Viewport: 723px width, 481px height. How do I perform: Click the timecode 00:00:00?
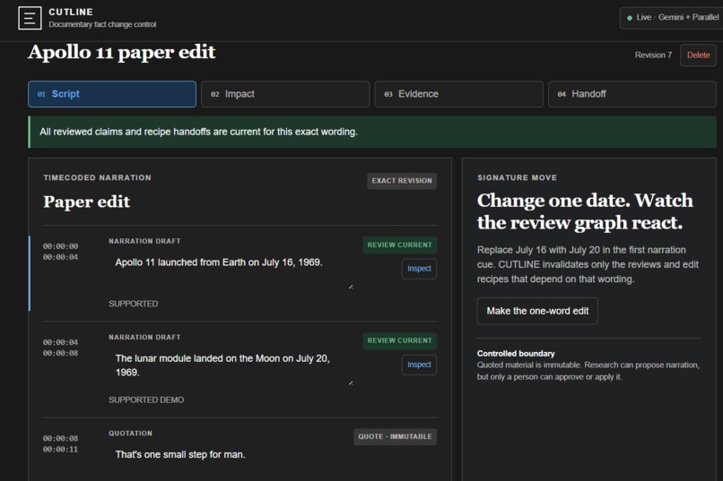tap(60, 246)
